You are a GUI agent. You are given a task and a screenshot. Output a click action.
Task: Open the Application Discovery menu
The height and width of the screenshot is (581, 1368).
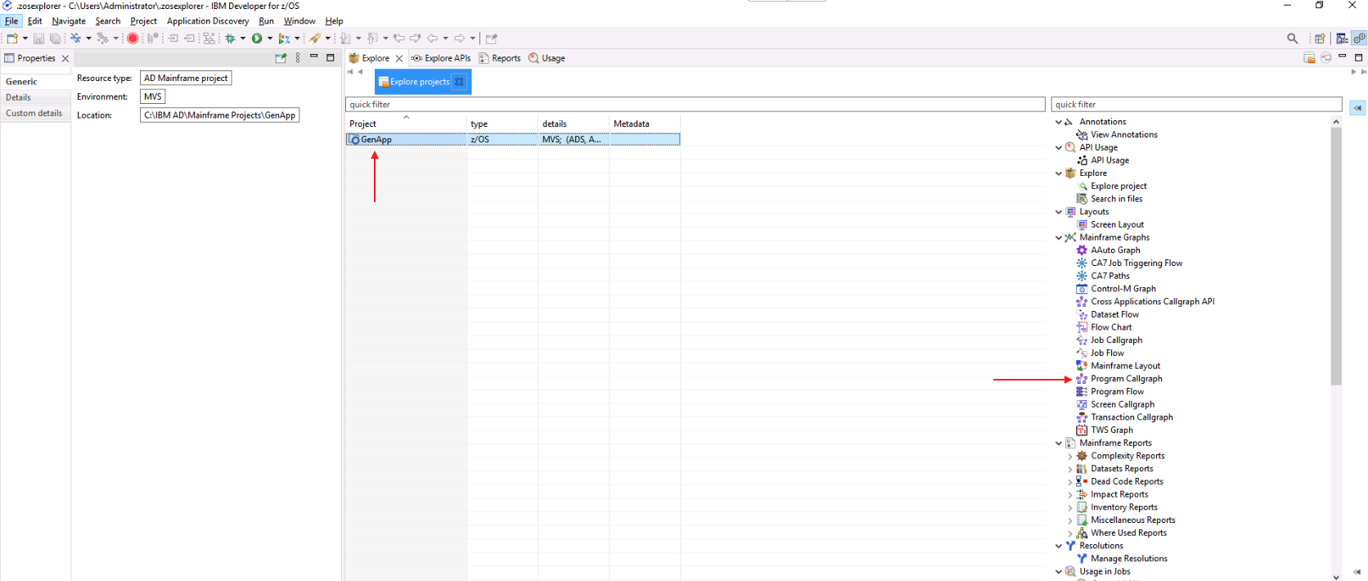click(x=208, y=21)
